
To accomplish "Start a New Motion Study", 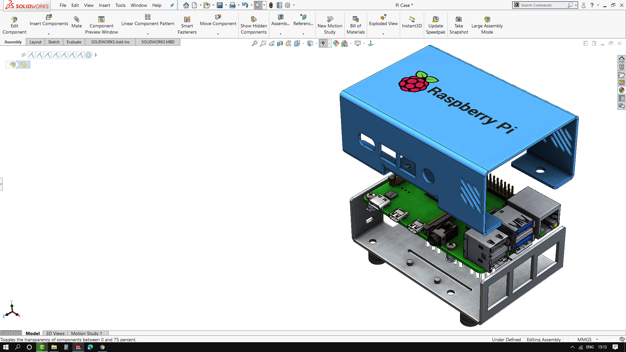I will (330, 25).
